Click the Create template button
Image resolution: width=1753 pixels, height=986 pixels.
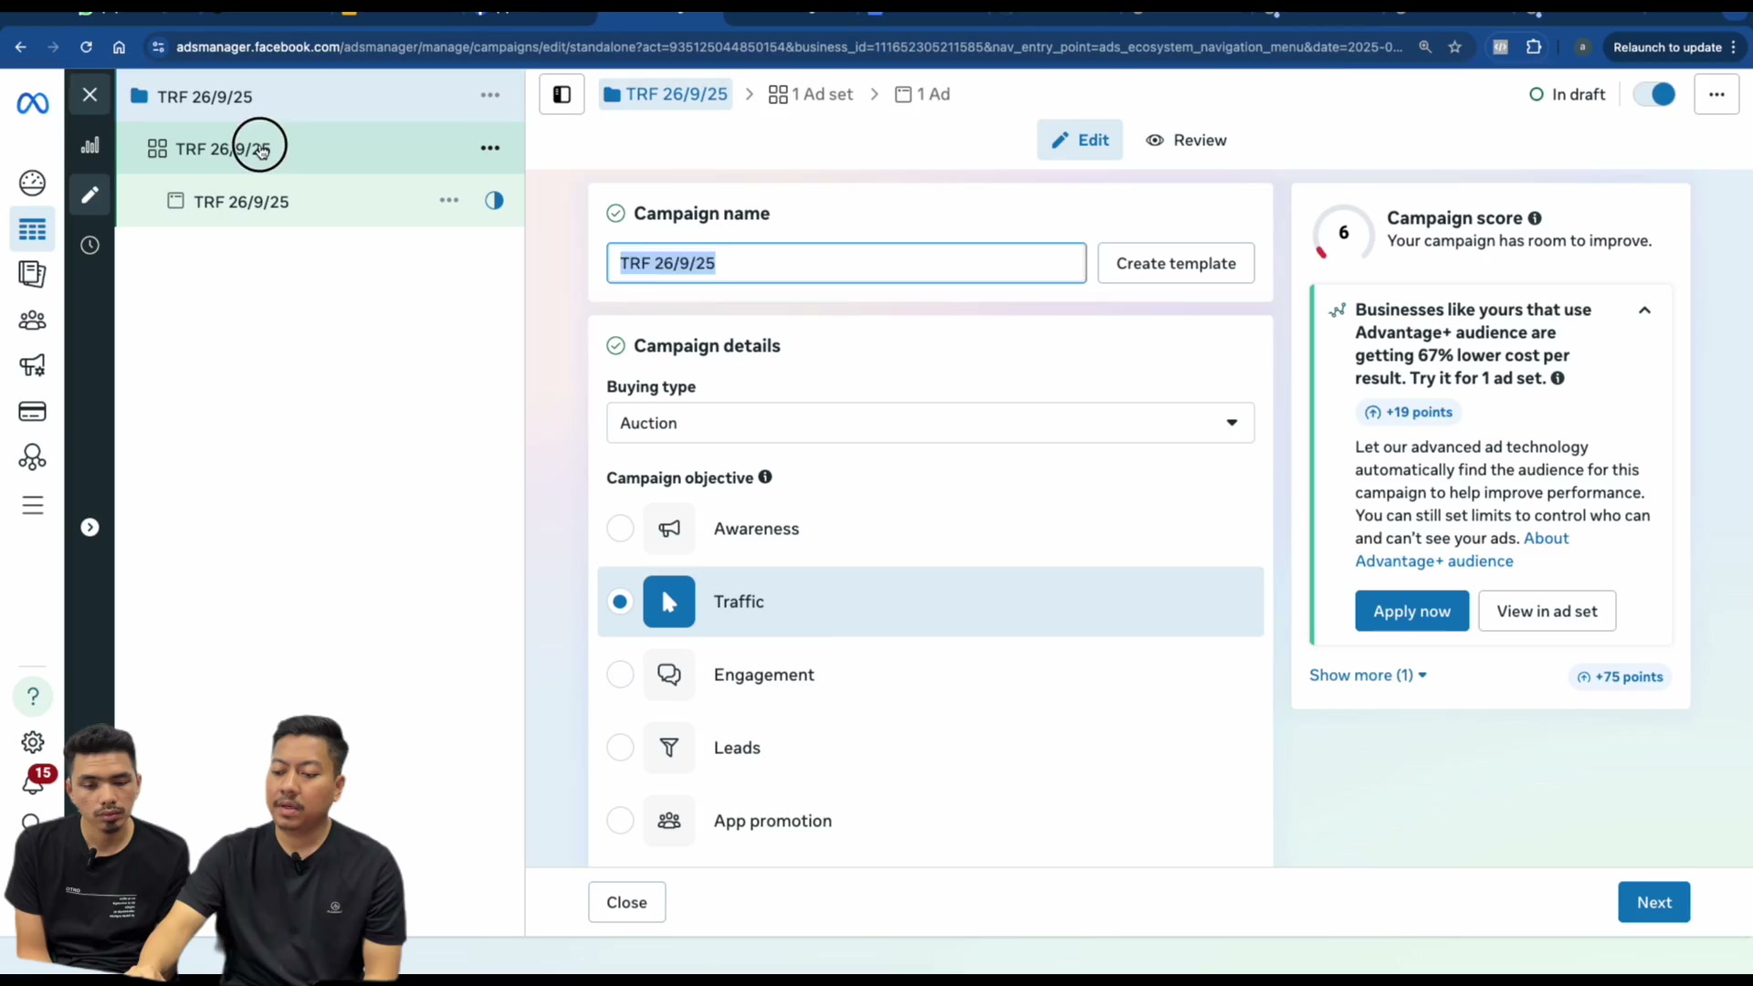pyautogui.click(x=1176, y=263)
